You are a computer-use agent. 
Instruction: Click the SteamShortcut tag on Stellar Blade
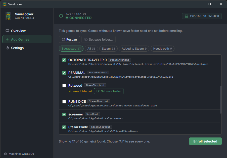pyautogui.click(x=101, y=127)
